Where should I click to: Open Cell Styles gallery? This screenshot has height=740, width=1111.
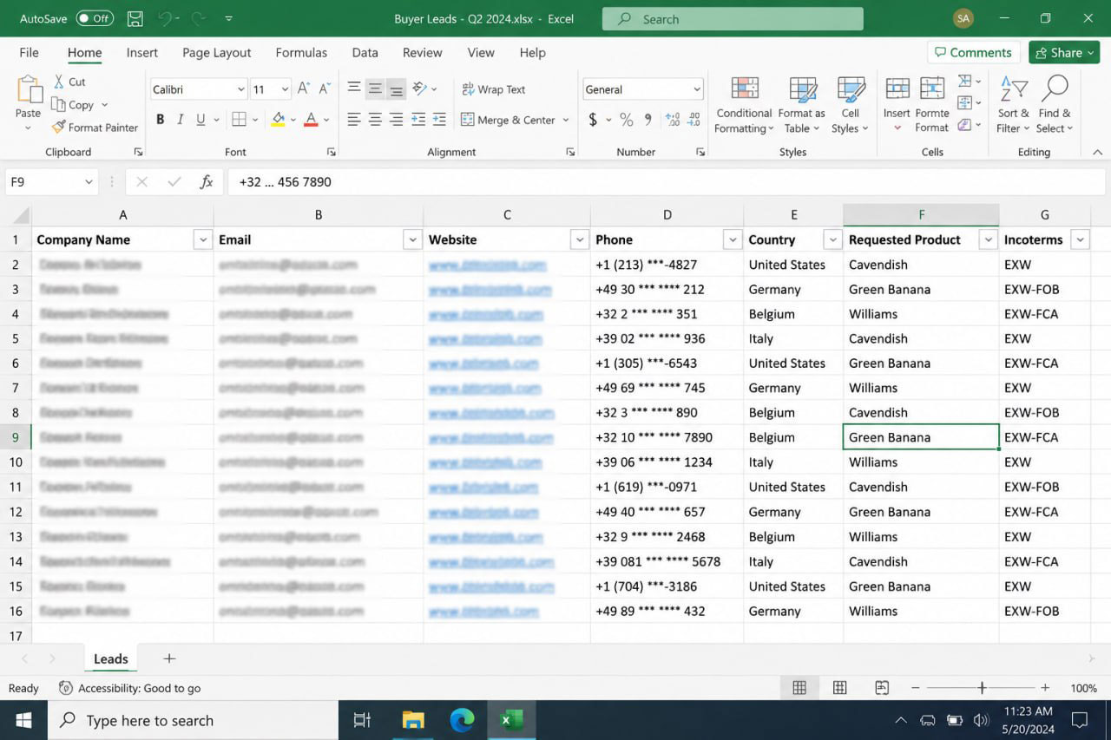click(x=850, y=105)
